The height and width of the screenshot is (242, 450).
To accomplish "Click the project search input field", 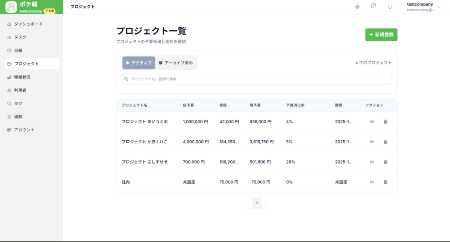I will point(257,79).
